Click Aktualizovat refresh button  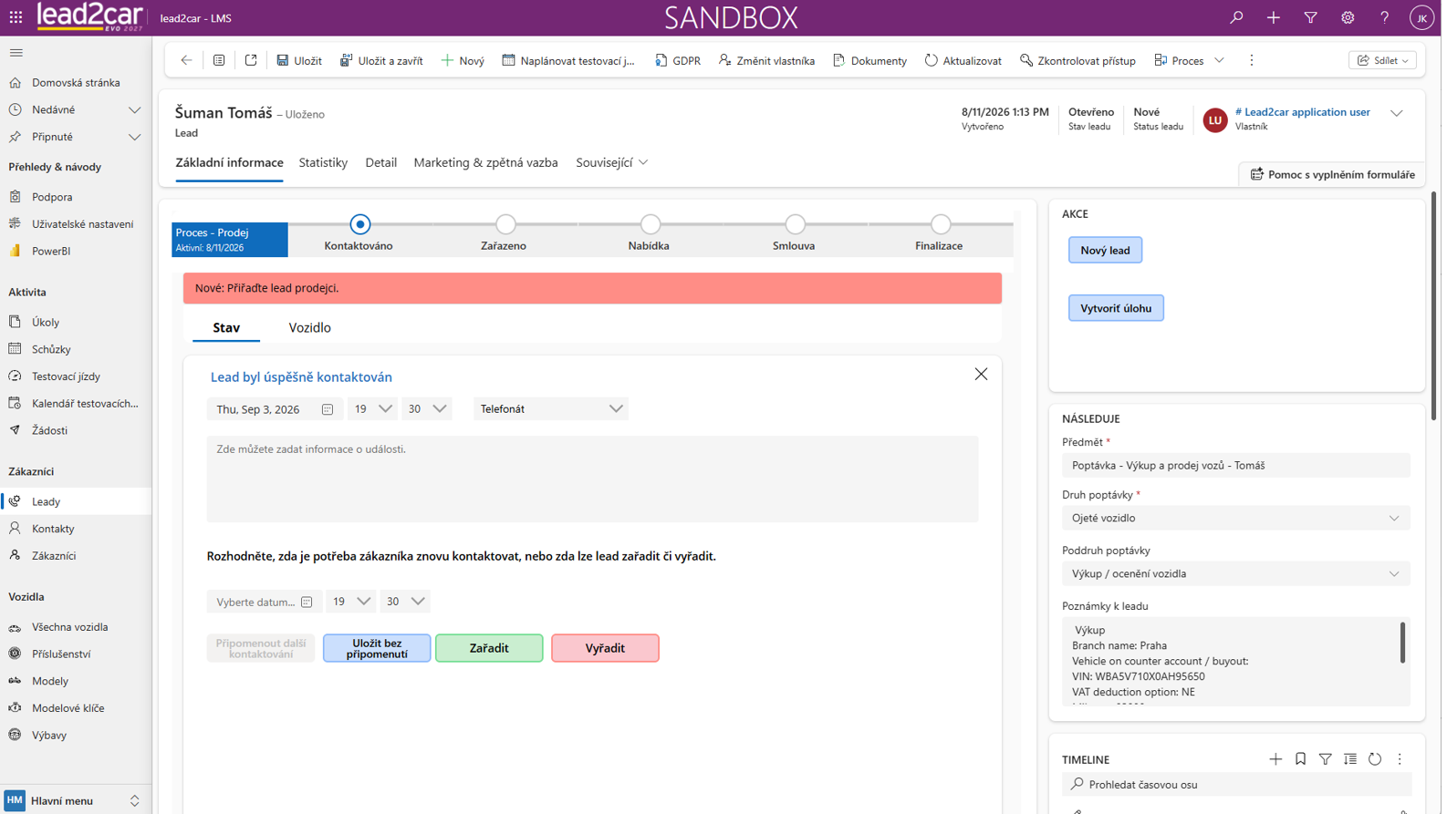tap(963, 60)
